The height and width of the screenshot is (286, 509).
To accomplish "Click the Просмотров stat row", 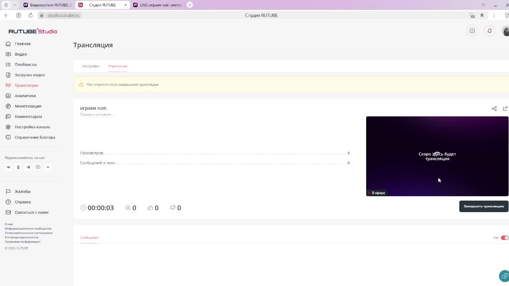I will click(x=215, y=153).
